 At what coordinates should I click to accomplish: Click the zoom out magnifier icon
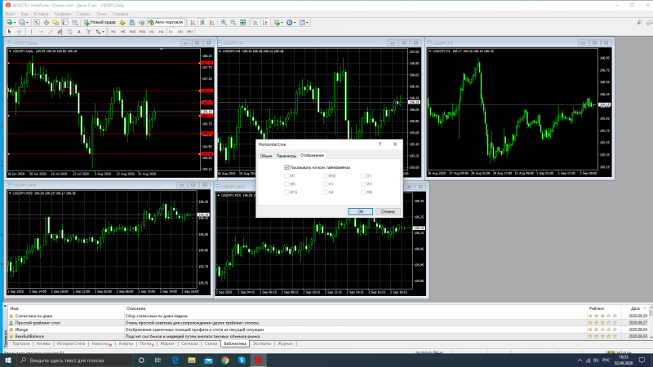pyautogui.click(x=233, y=22)
